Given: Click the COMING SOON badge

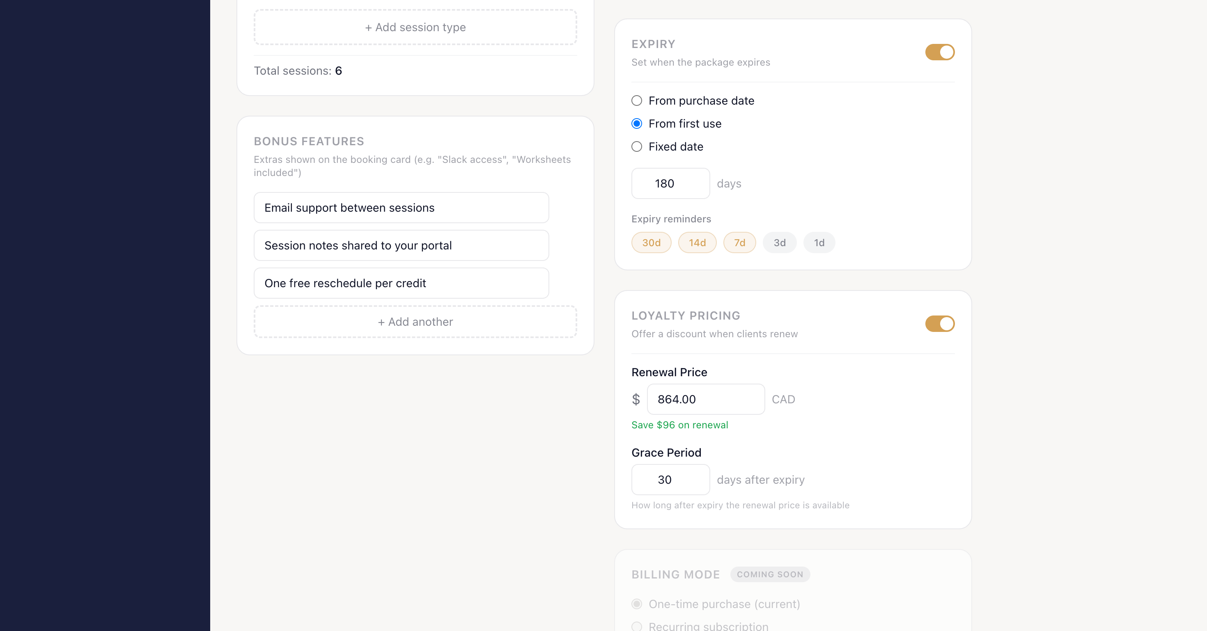Looking at the screenshot, I should pos(770,574).
